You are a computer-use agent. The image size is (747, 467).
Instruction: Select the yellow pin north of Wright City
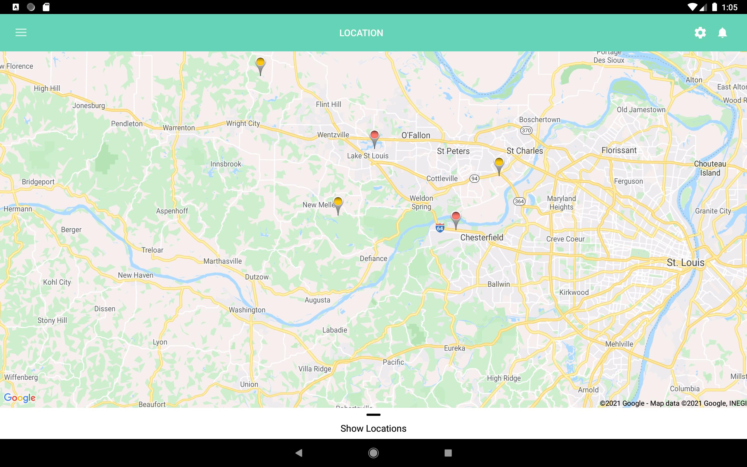[260, 67]
